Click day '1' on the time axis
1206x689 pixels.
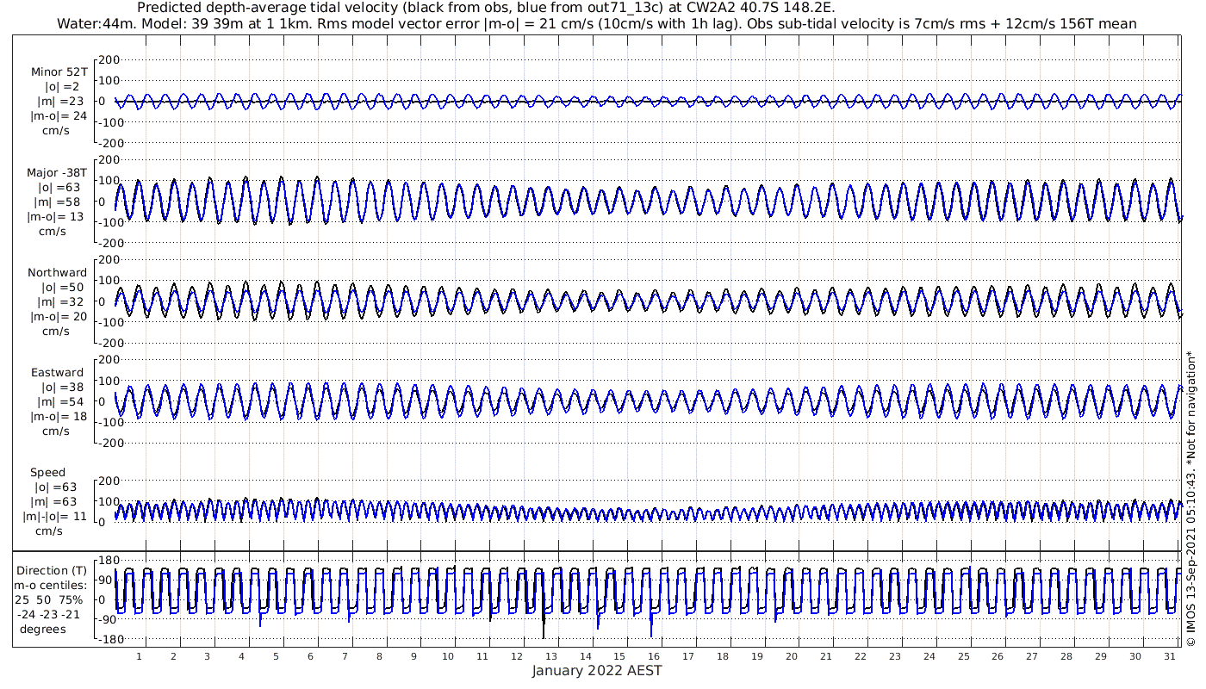coord(140,656)
